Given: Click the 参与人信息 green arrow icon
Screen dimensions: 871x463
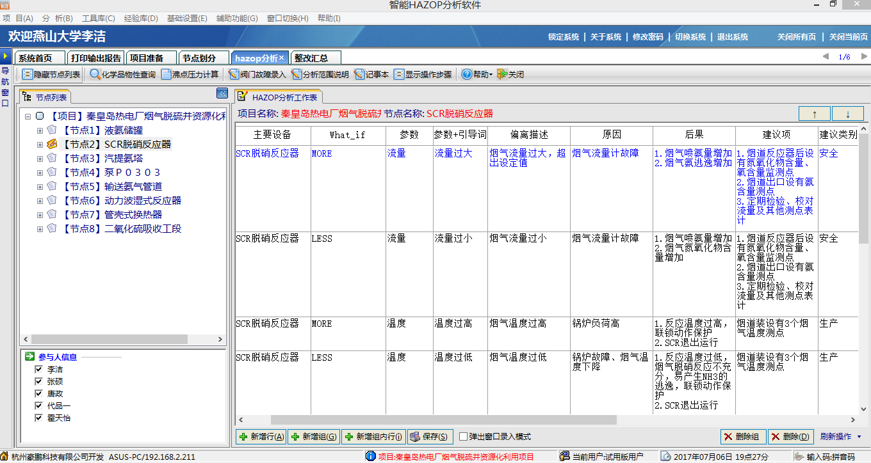Looking at the screenshot, I should [29, 357].
